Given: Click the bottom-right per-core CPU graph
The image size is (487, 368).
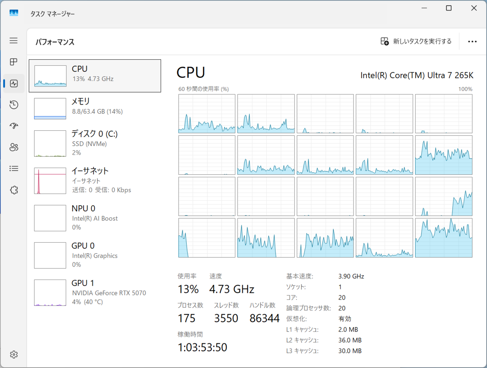Looking at the screenshot, I should (444, 237).
